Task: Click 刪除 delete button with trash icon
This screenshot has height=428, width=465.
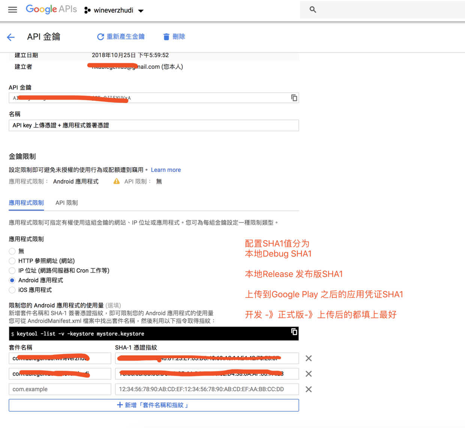Action: pos(174,37)
